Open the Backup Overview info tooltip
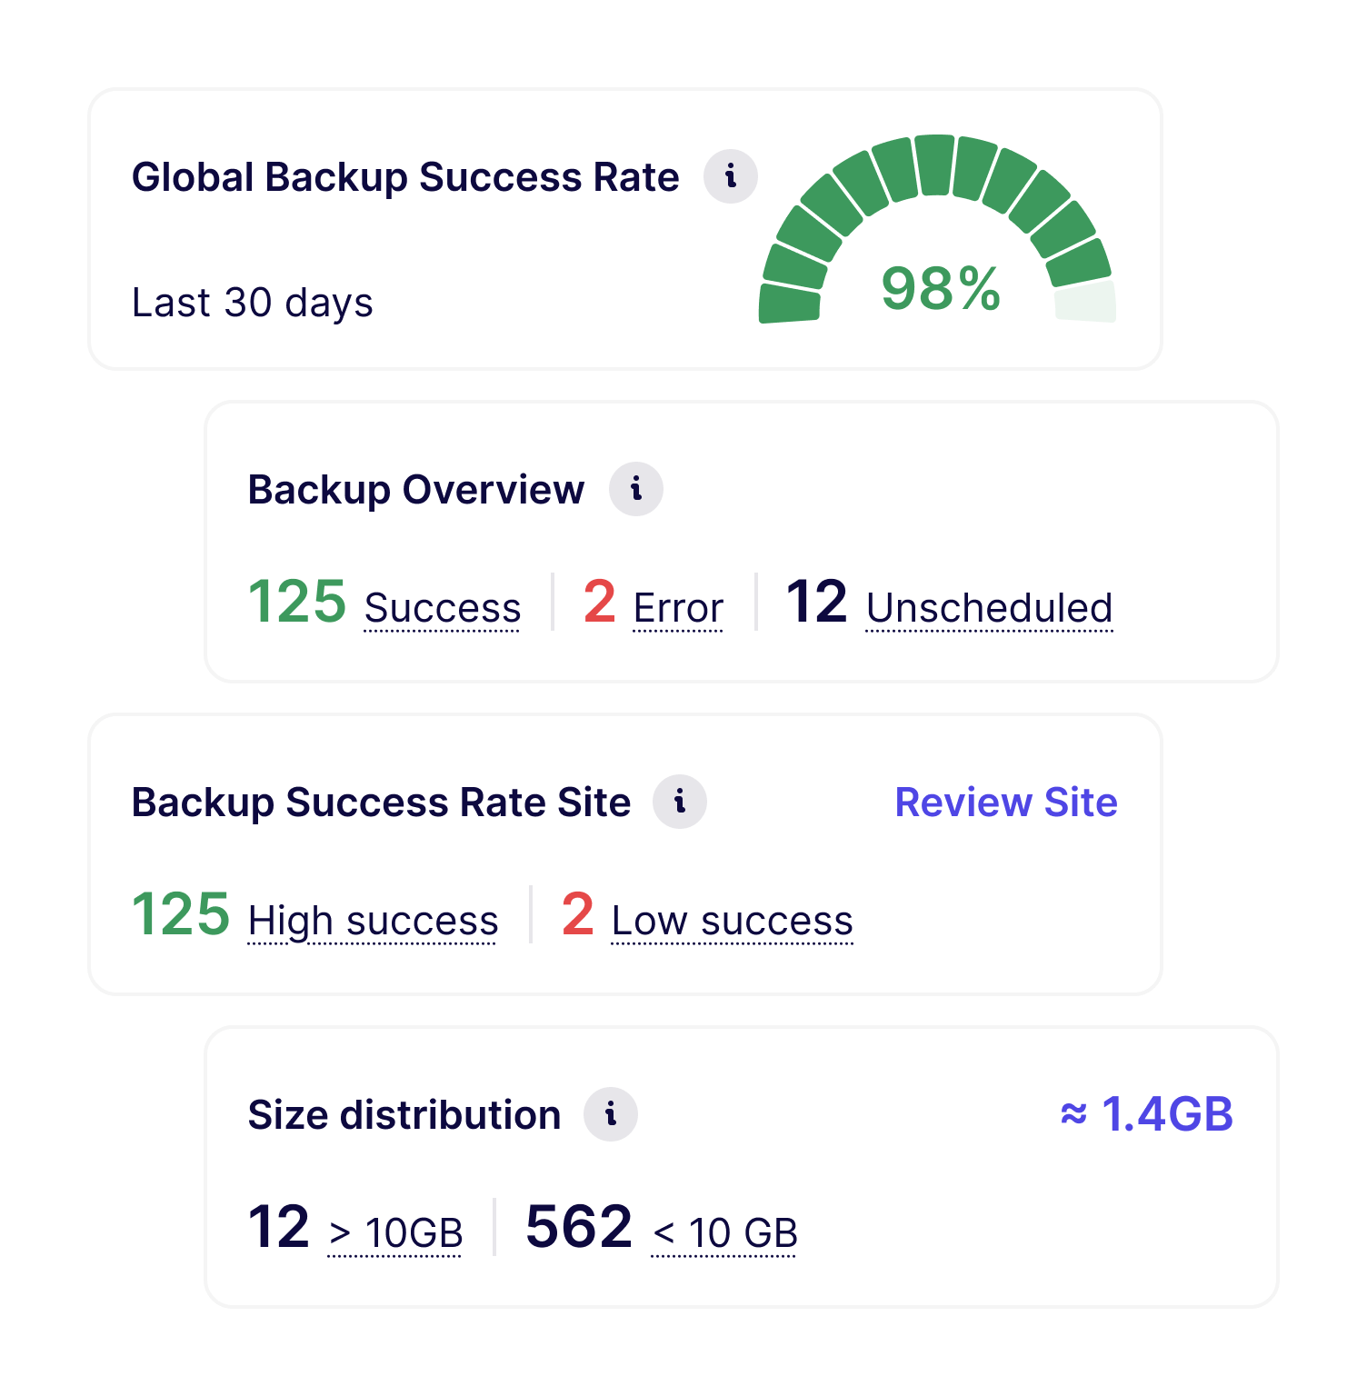 (636, 488)
